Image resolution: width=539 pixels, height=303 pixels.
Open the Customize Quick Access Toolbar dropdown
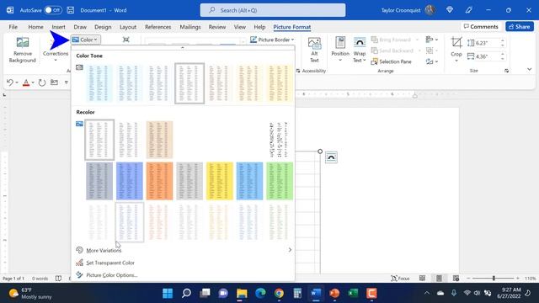pos(67,82)
